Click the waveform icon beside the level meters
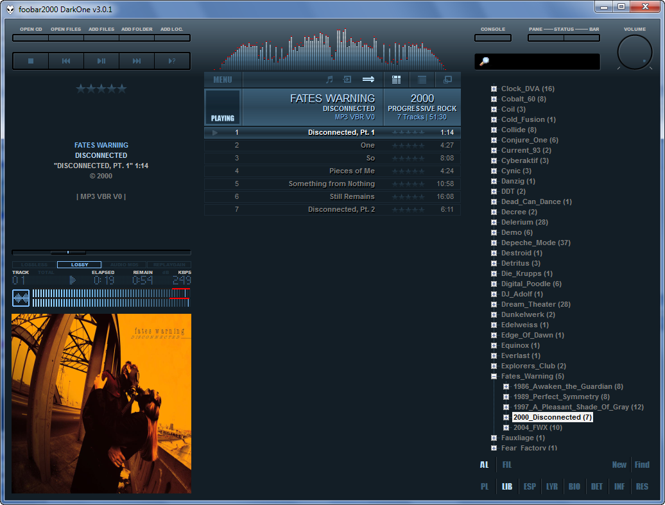 pos(21,298)
